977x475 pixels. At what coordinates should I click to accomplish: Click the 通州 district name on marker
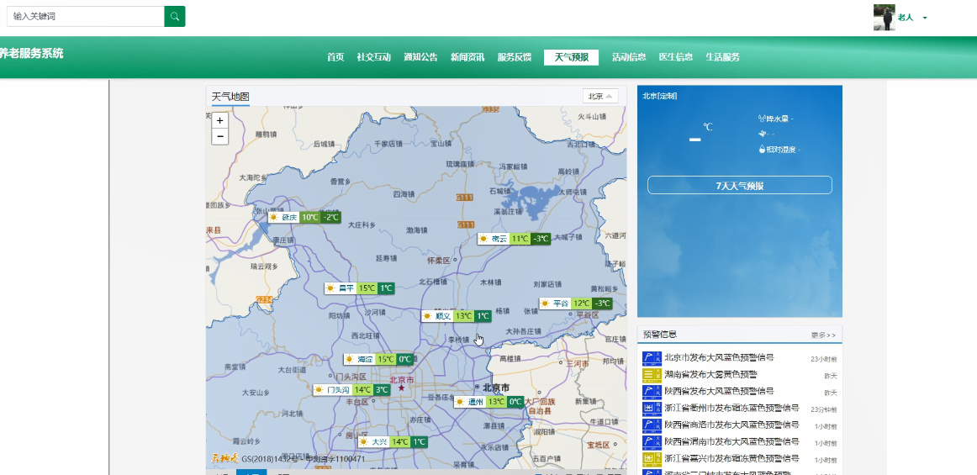[476, 402]
